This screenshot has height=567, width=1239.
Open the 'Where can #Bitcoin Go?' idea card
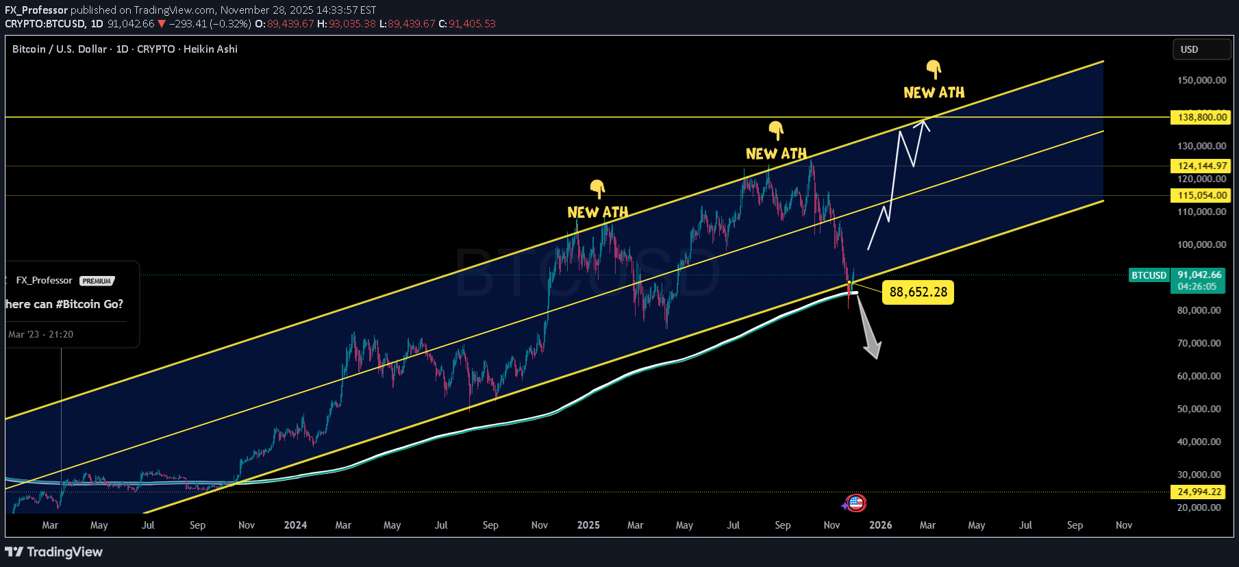click(65, 304)
